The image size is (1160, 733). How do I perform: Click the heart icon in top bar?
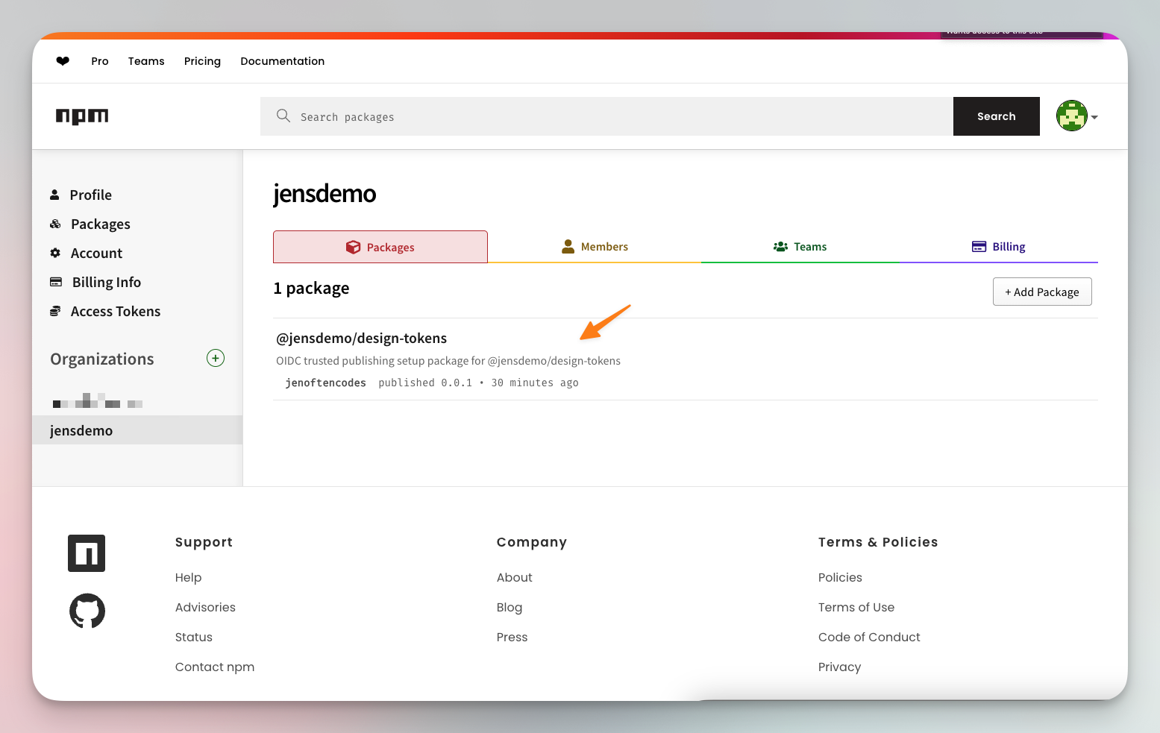point(63,61)
